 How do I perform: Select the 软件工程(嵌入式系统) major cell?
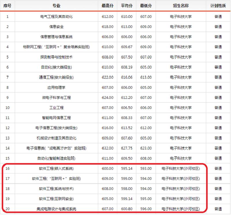click(x=56, y=169)
